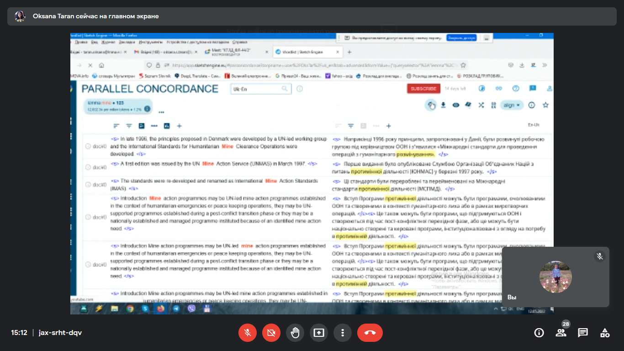Click blue stop sharing button in notification bar

[461, 38]
